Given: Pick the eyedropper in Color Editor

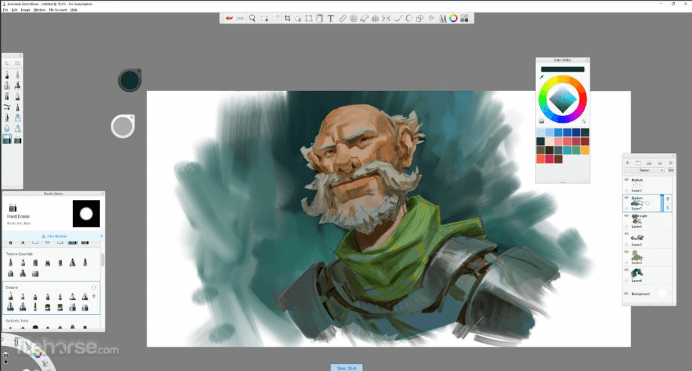Looking at the screenshot, I should click(541, 78).
